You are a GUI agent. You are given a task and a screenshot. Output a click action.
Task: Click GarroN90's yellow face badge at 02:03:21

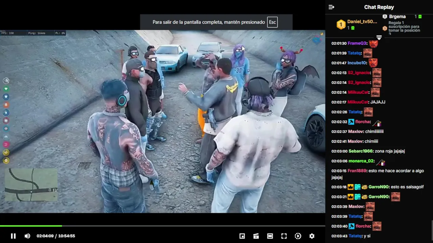364,197
